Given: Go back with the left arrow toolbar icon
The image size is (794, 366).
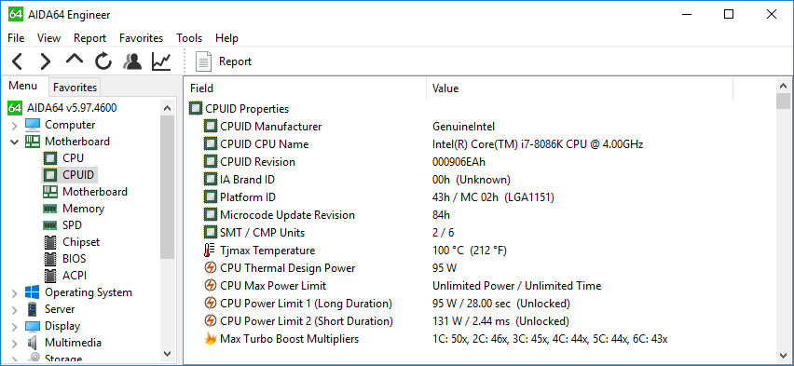Looking at the screenshot, I should point(17,61).
